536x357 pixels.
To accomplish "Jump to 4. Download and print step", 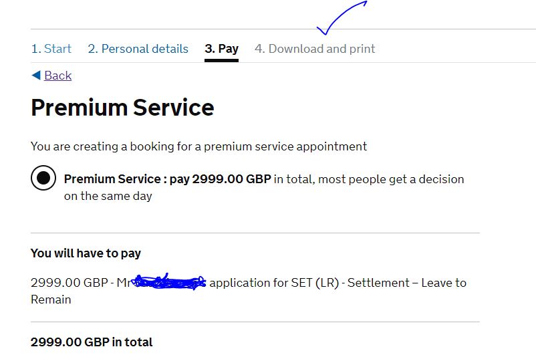I will click(x=315, y=49).
